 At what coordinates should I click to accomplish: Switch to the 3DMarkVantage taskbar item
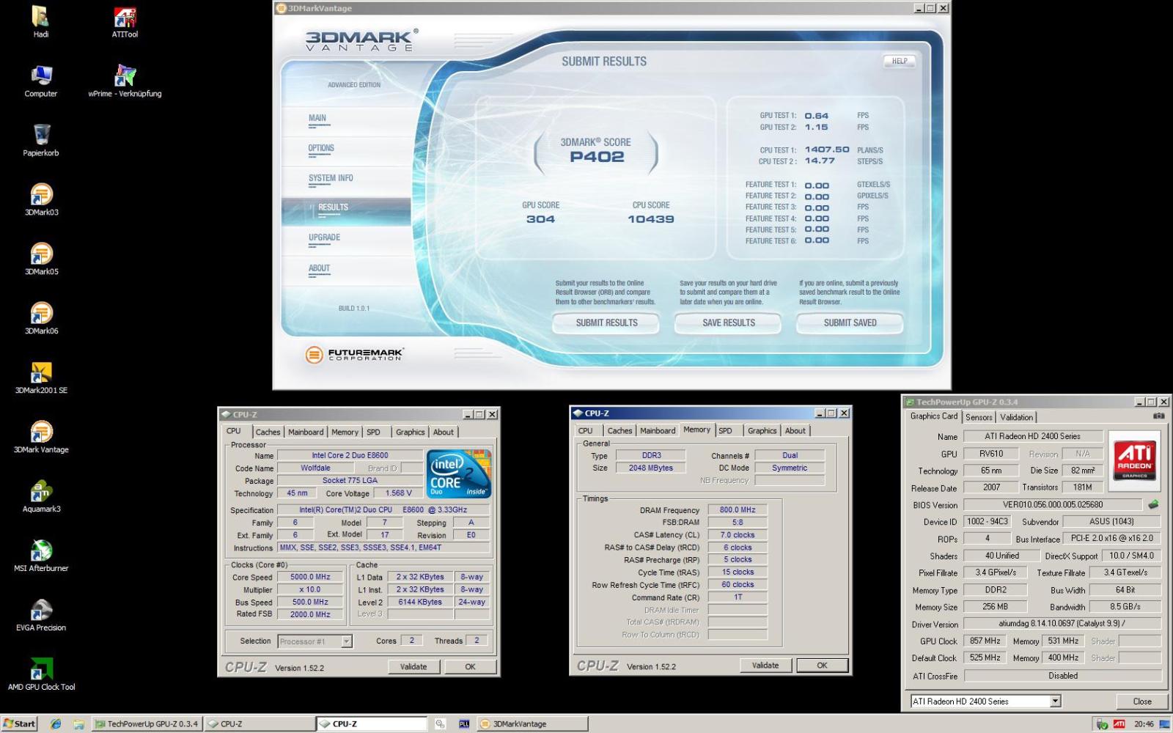click(x=532, y=723)
